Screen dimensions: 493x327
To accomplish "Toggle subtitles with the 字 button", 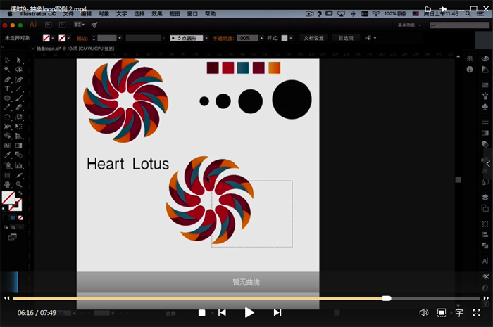I will pyautogui.click(x=459, y=312).
